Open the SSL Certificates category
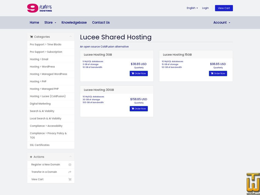The image size is (260, 195). point(51,145)
